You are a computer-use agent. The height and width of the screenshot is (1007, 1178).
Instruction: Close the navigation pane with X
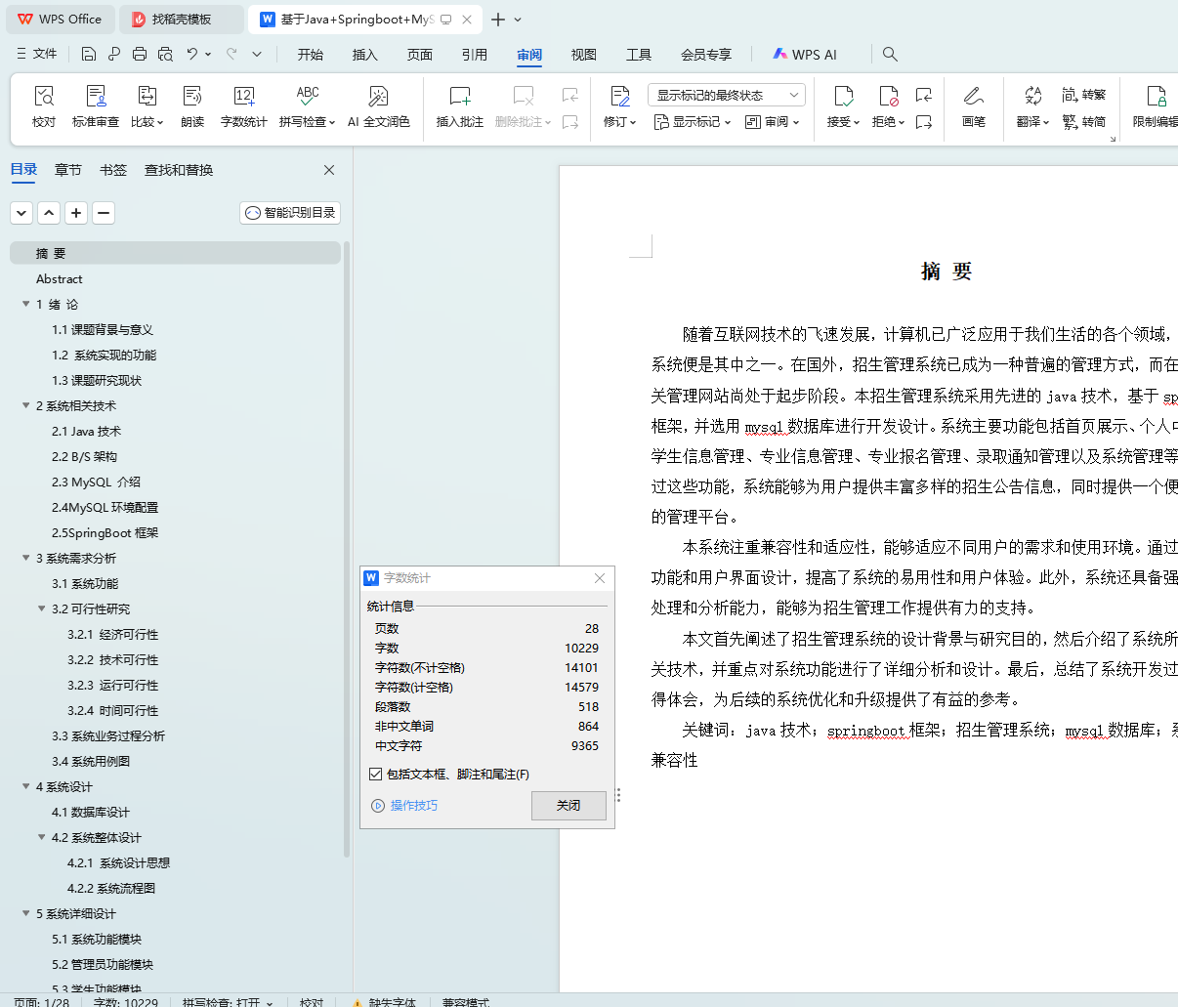(x=329, y=170)
